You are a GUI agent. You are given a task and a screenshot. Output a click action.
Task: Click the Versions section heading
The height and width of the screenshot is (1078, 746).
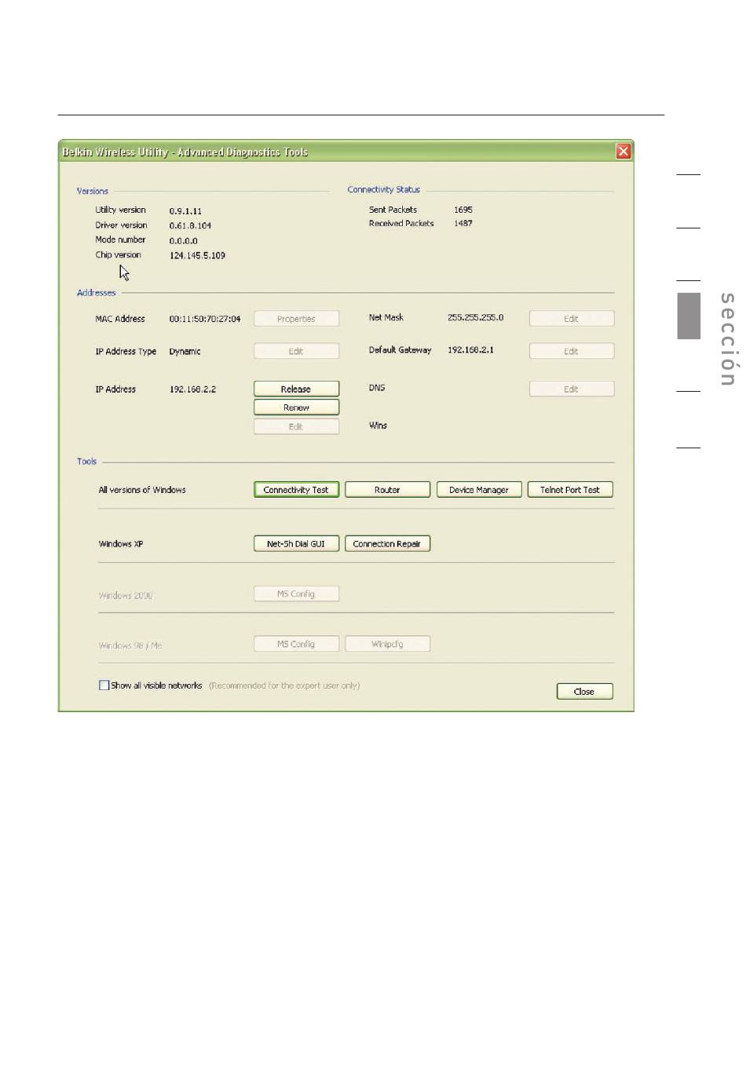[x=92, y=191]
